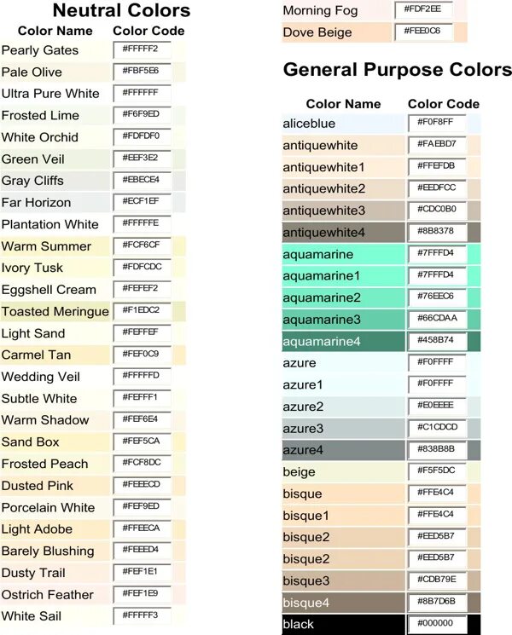Select the #FBF5E6 Pale Olive code box
This screenshot has width=512, height=635.
point(142,72)
